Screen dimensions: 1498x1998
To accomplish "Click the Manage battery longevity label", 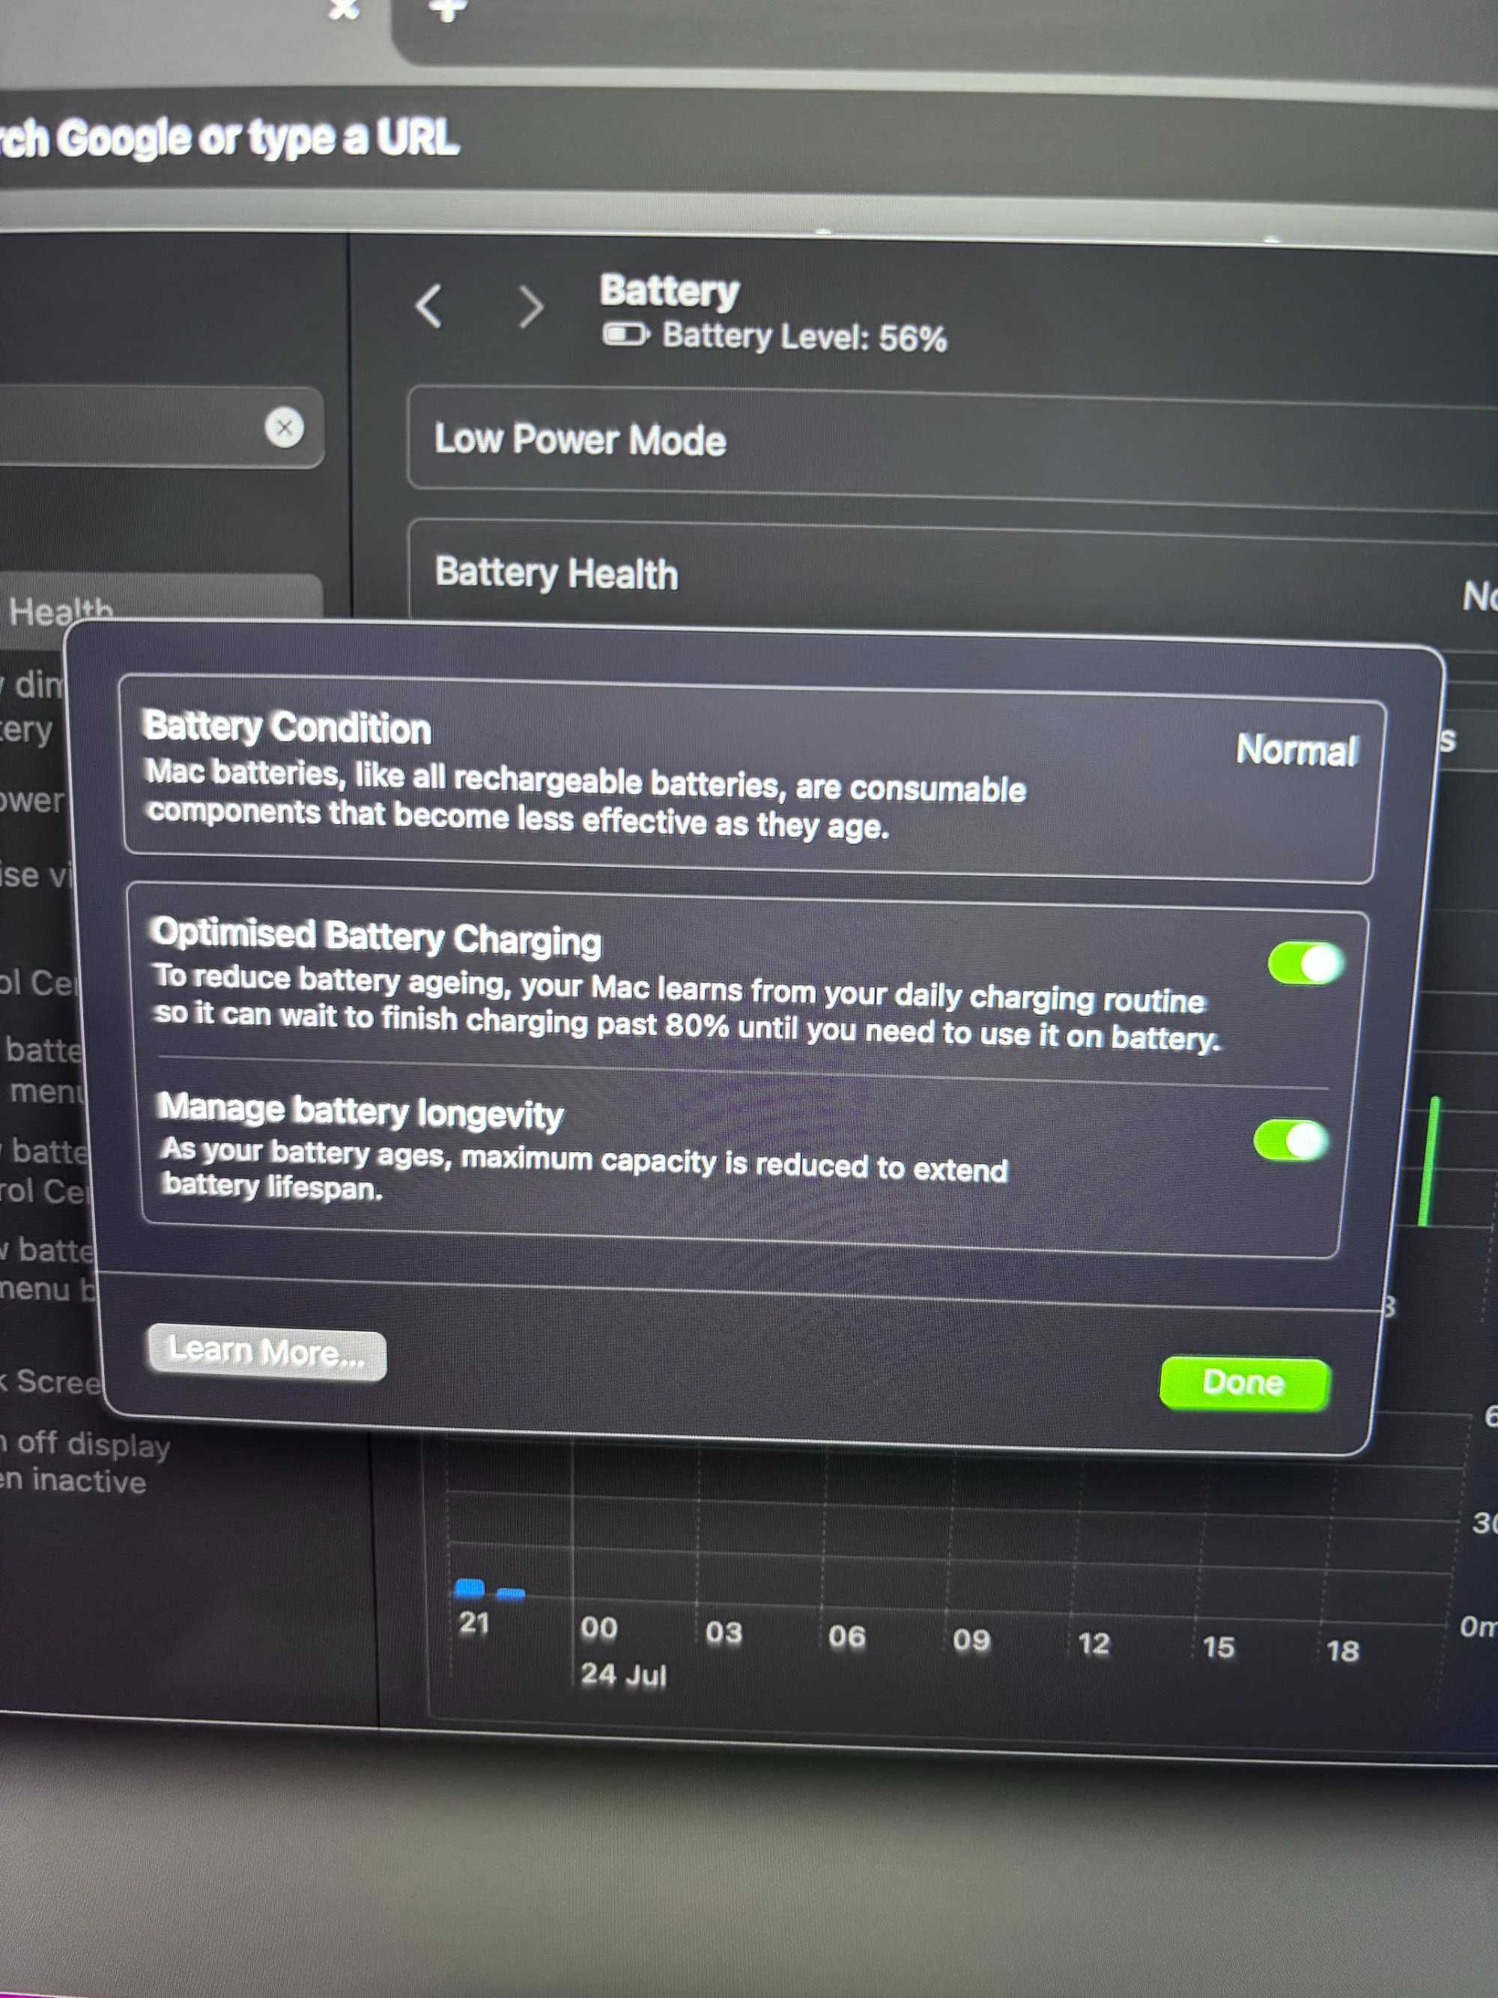I will pos(360,1111).
